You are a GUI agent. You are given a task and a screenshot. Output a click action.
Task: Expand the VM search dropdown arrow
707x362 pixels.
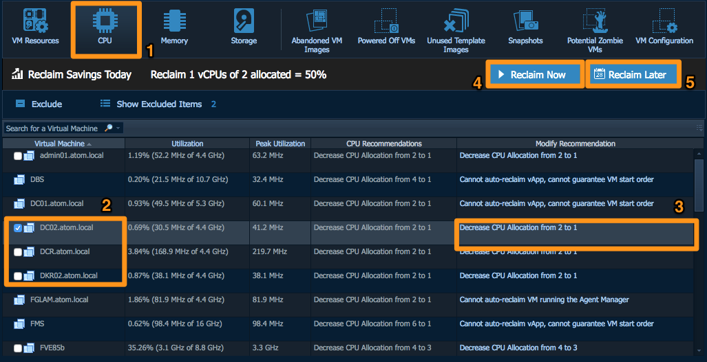[118, 128]
